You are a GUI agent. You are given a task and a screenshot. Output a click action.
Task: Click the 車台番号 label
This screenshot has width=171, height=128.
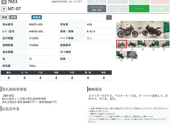click(x=8, y=25)
